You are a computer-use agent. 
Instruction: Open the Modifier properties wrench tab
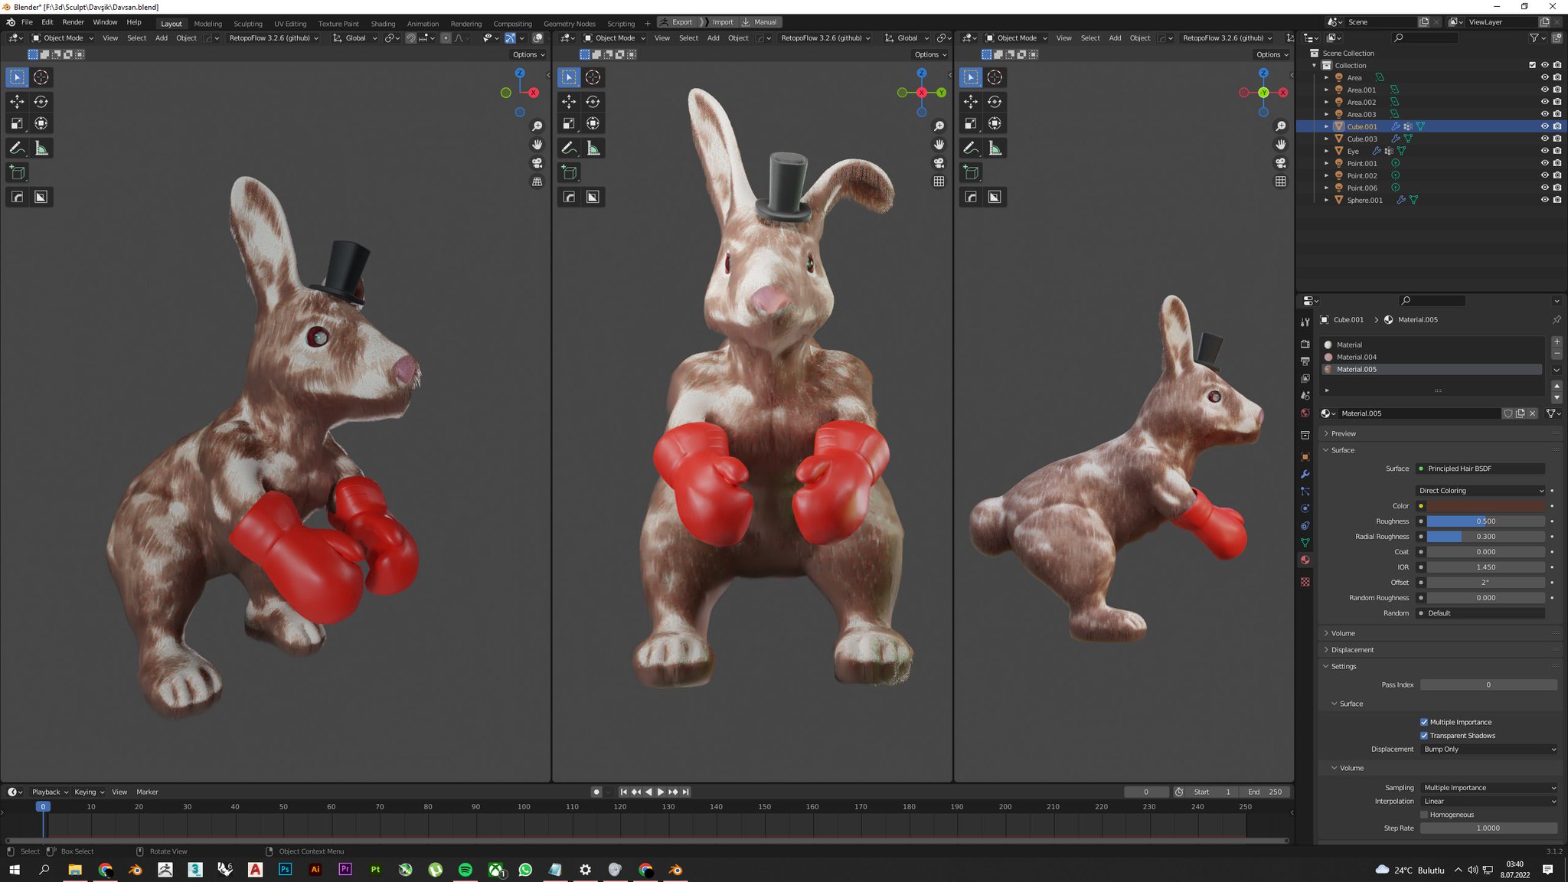tap(1305, 474)
